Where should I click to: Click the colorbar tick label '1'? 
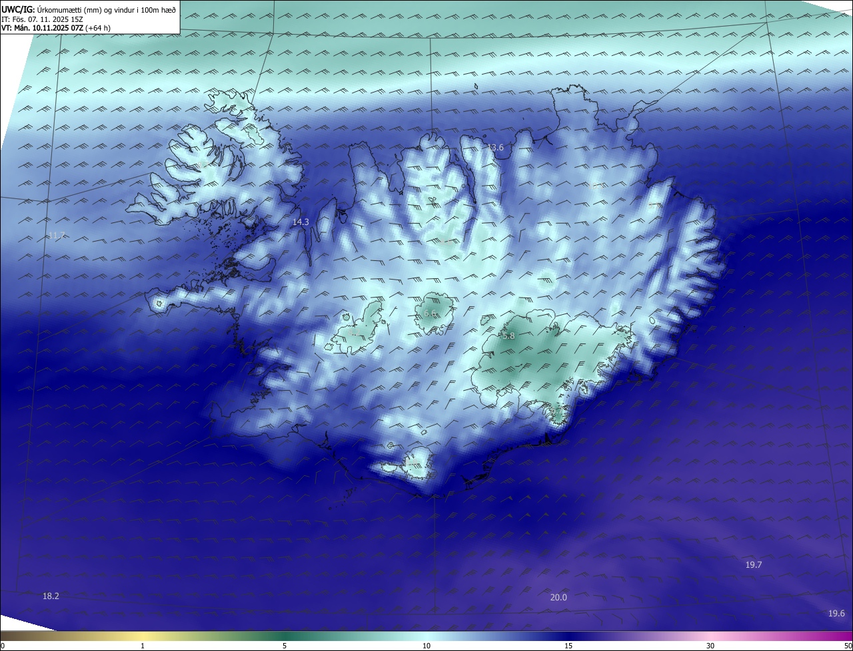click(x=143, y=646)
